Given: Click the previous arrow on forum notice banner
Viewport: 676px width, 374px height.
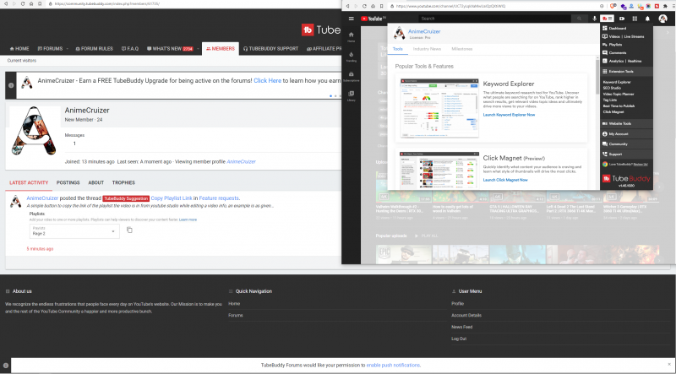Looking at the screenshot, I should tap(9, 84).
